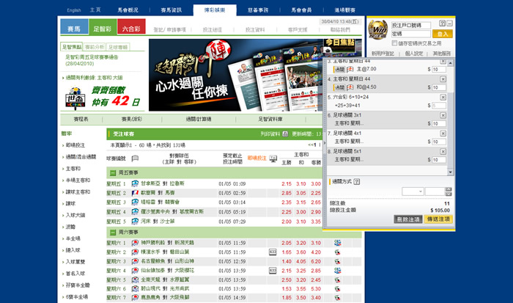Open help icon in bet slip header
Image resolution: width=513 pixels, height=303 pixels.
(443, 23)
